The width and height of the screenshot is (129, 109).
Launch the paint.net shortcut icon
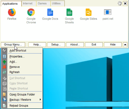(108, 12)
